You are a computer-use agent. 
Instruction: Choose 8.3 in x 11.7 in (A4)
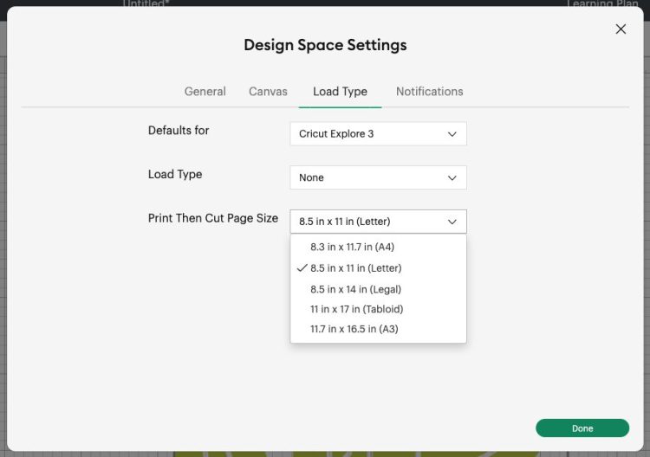coord(352,247)
